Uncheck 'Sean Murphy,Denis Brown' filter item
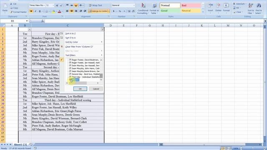Viewport: 267px width, 150px height. click(x=70, y=71)
